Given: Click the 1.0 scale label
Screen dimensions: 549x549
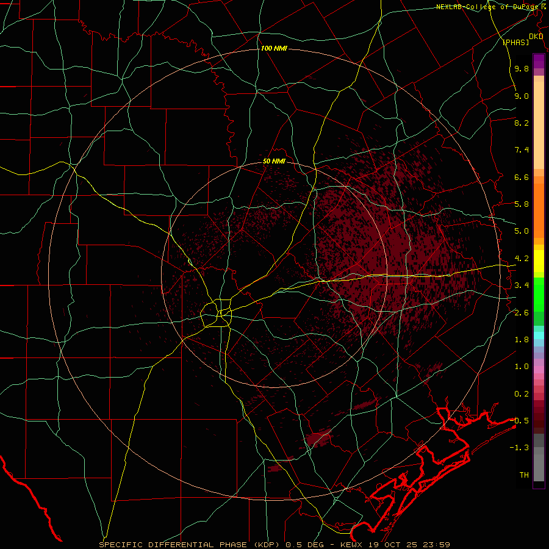Looking at the screenshot, I should [x=522, y=367].
